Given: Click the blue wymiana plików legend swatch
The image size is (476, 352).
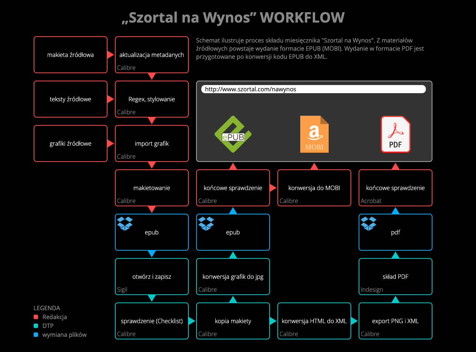Looking at the screenshot, I should (x=36, y=335).
